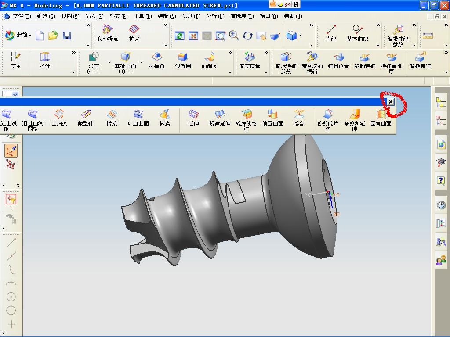
Task: Click 修剪的片体 (Trimmed Sheet) tool
Action: (328, 120)
